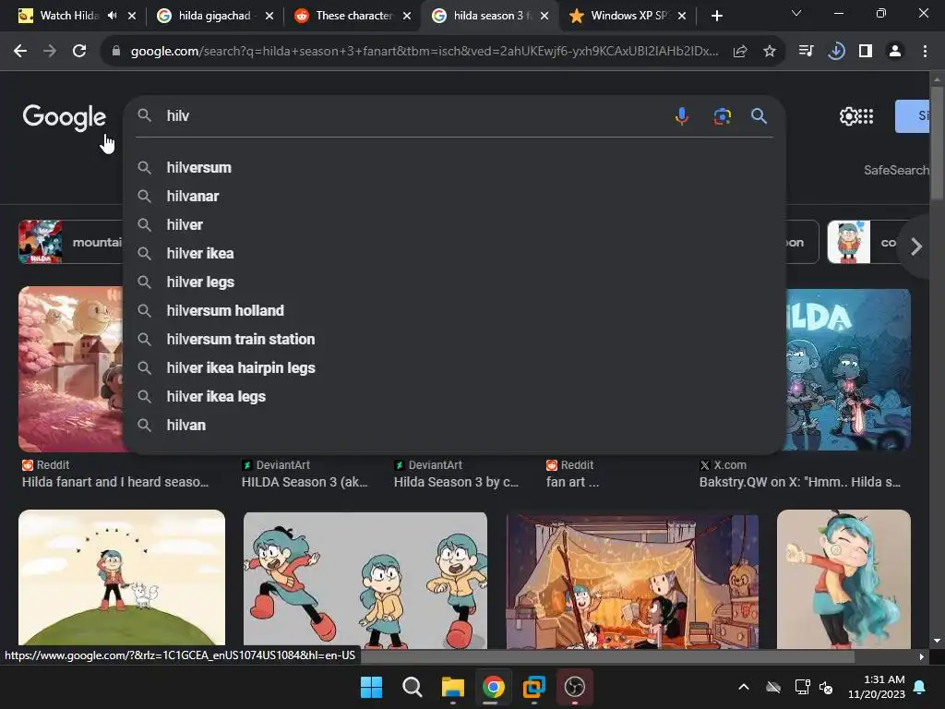Open Windows Start menu
This screenshot has width=945, height=709.
click(371, 687)
